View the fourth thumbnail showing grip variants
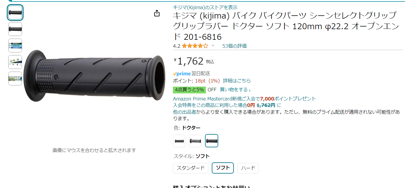 [x=15, y=62]
